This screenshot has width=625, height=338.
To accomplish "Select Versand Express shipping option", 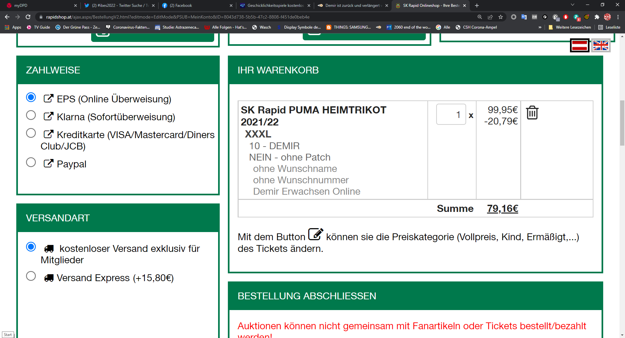I will tap(31, 276).
